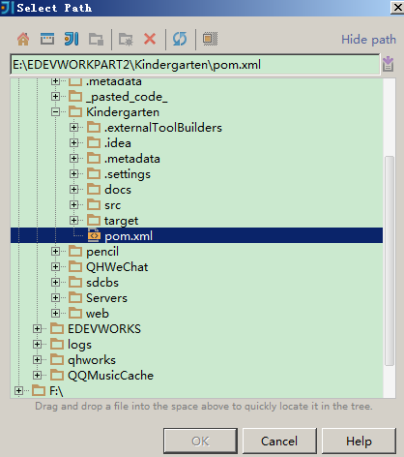Expand the sdcbs folder
This screenshot has height=457, width=404.
pyautogui.click(x=55, y=283)
